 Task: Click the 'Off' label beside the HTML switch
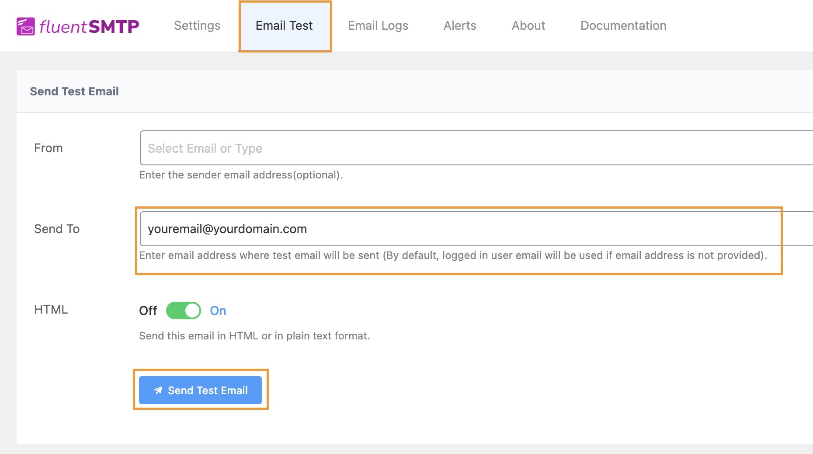[148, 311]
